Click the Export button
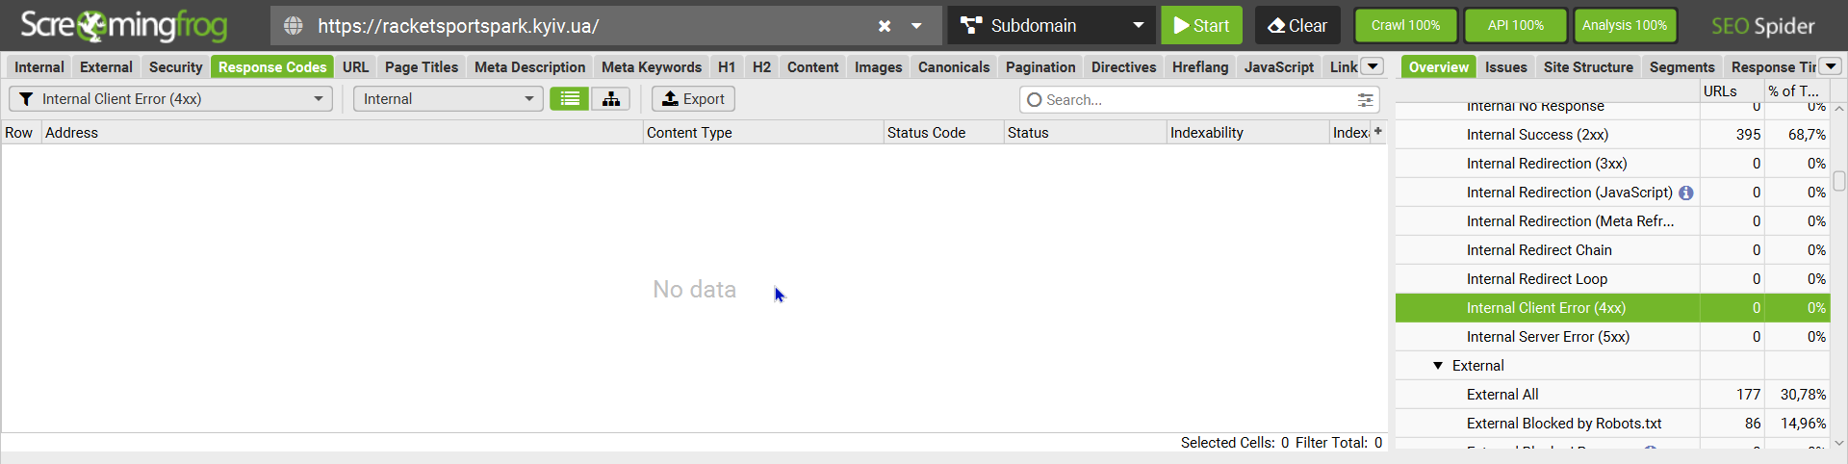This screenshot has height=464, width=1848. pyautogui.click(x=693, y=99)
